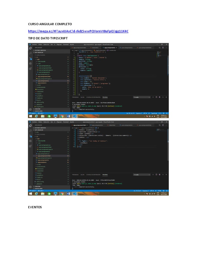Maximize the terminal panel with the chevron in the first screenshot

[163, 97]
